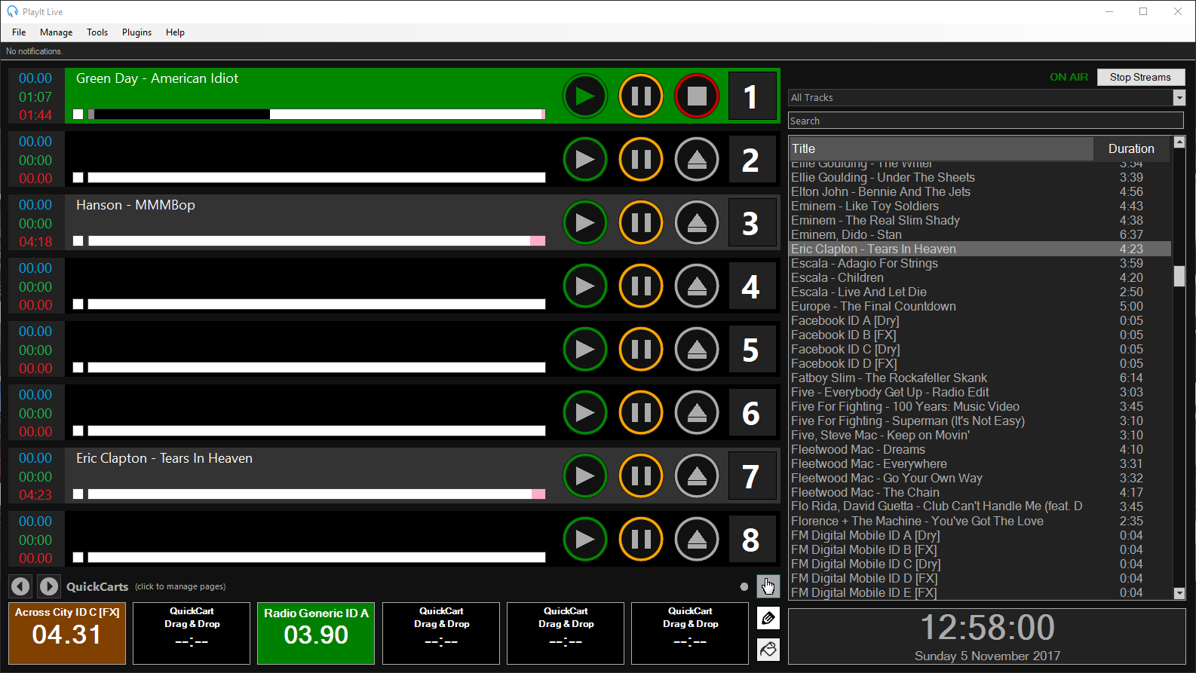Eject Tears In Heaven from player 7

point(697,476)
